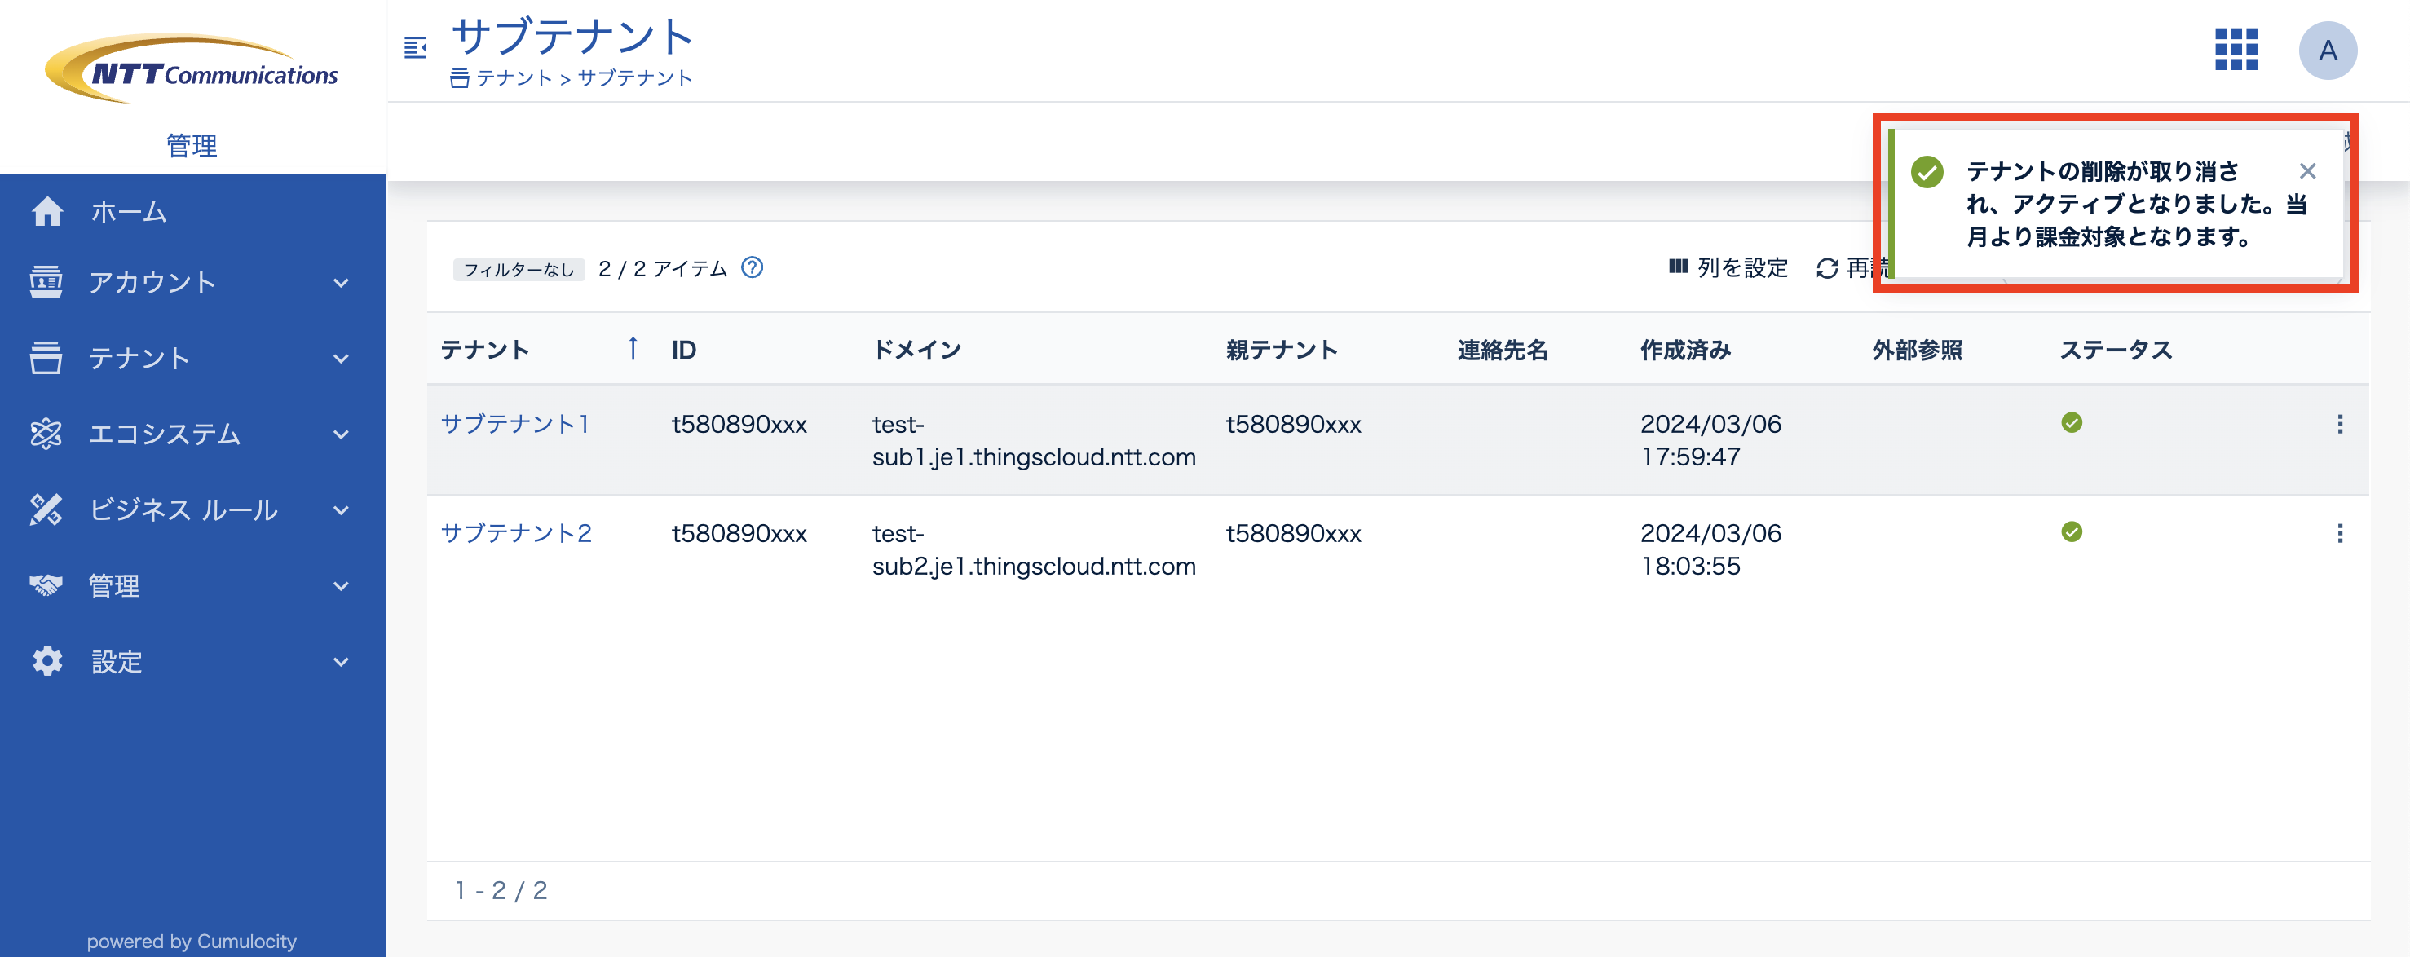
Task: Click 連絡先名 column header
Action: pyautogui.click(x=1503, y=350)
